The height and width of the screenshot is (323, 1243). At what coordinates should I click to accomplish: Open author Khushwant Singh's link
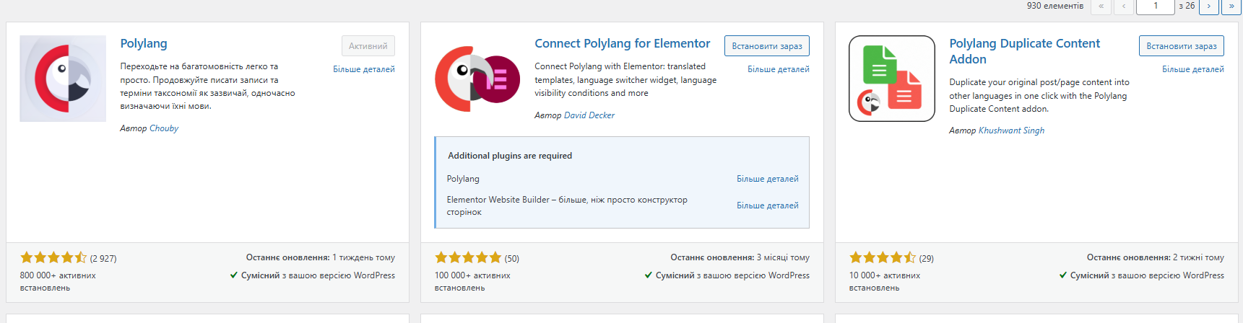(x=1011, y=130)
